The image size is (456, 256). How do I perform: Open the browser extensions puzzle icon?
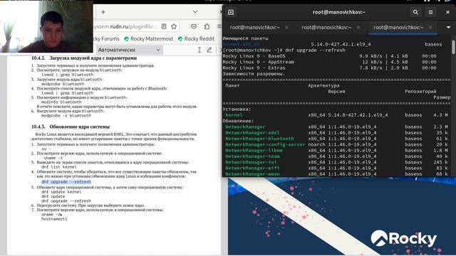click(207, 26)
